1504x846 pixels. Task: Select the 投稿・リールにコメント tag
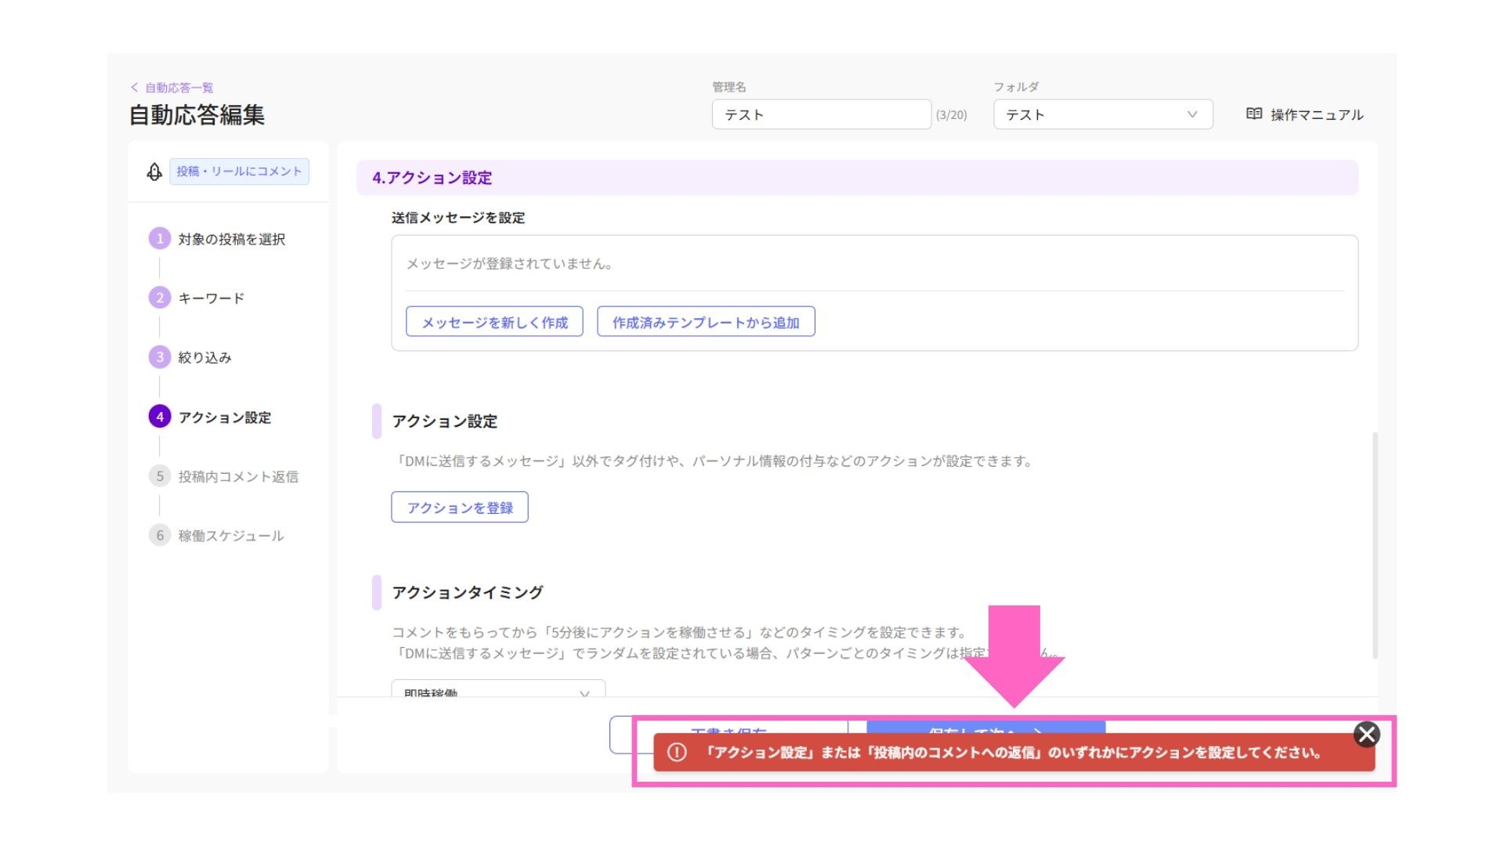click(239, 172)
